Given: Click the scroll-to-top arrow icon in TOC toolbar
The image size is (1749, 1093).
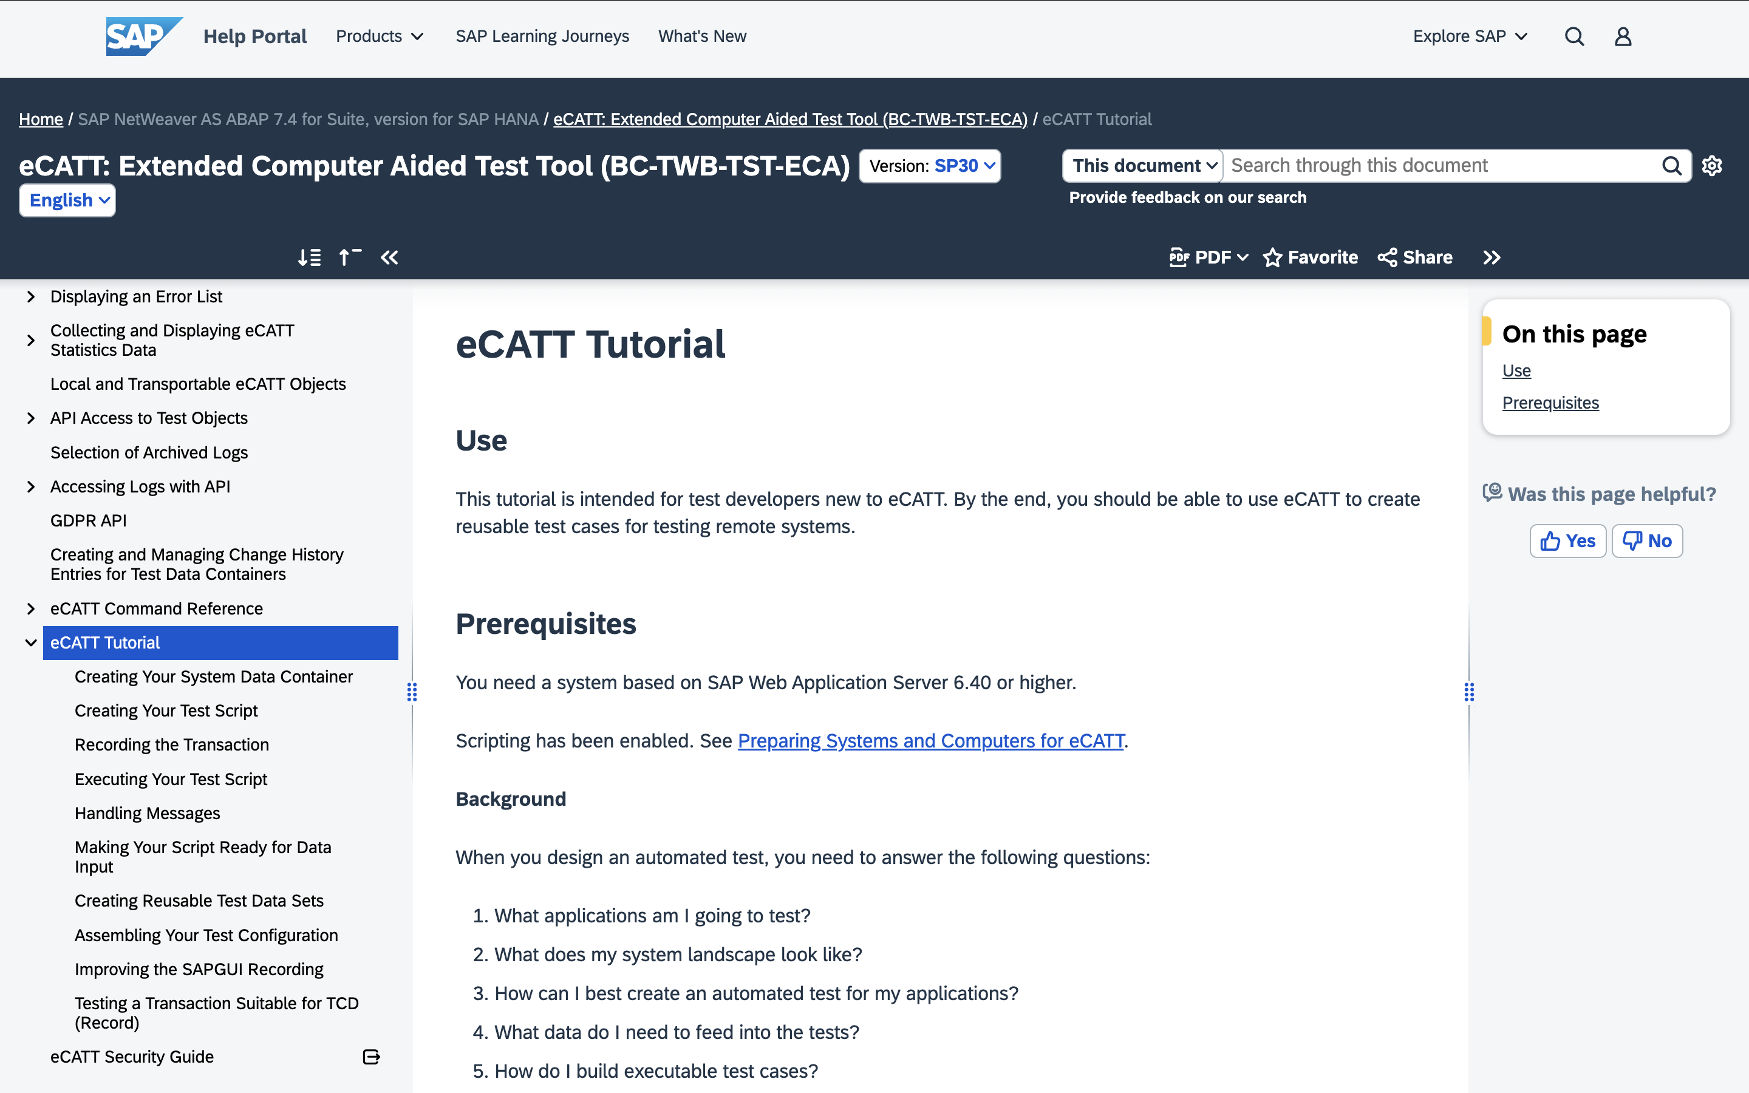Looking at the screenshot, I should pos(350,257).
